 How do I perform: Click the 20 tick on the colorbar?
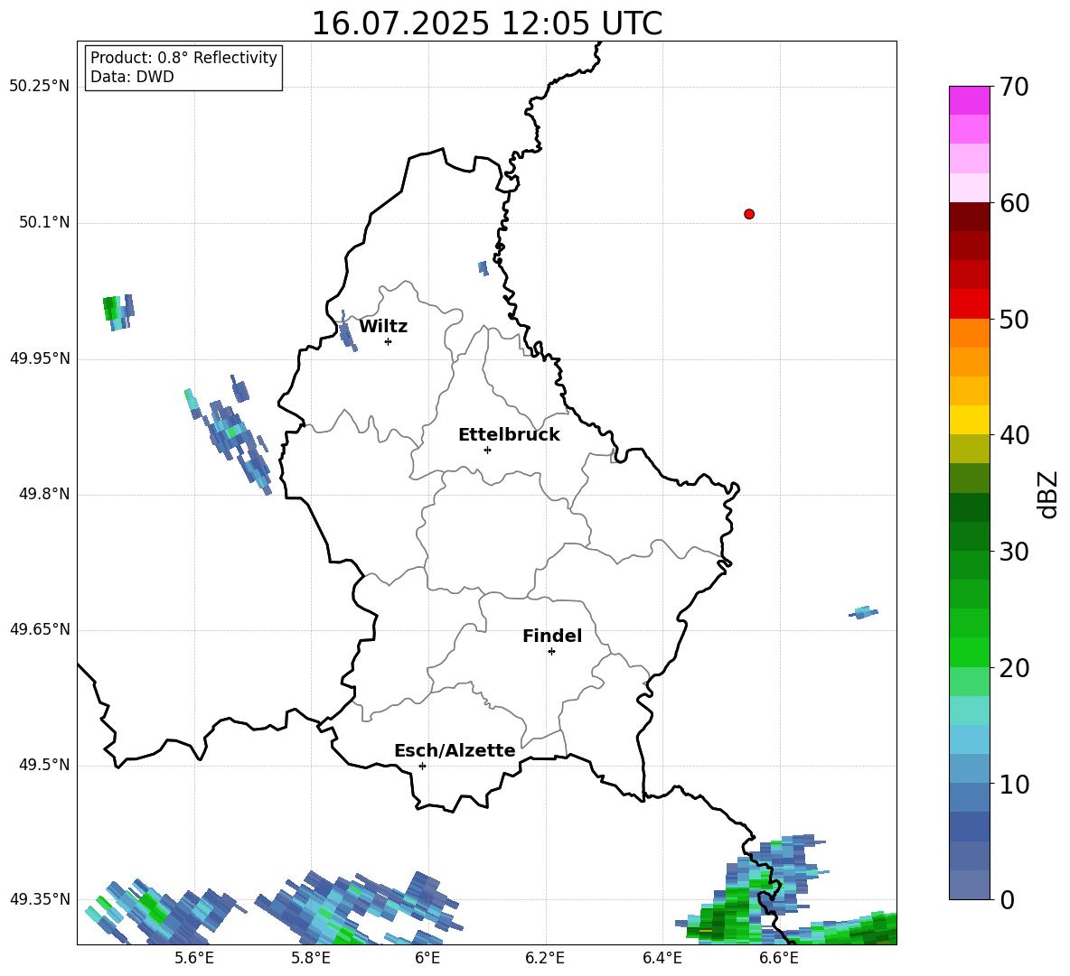coord(1014,668)
